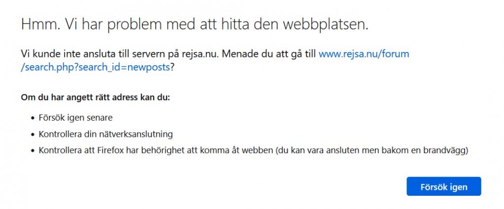
Task: Click the bullet dot before 'Kontrollera att Firefox'
Action: pos(32,151)
